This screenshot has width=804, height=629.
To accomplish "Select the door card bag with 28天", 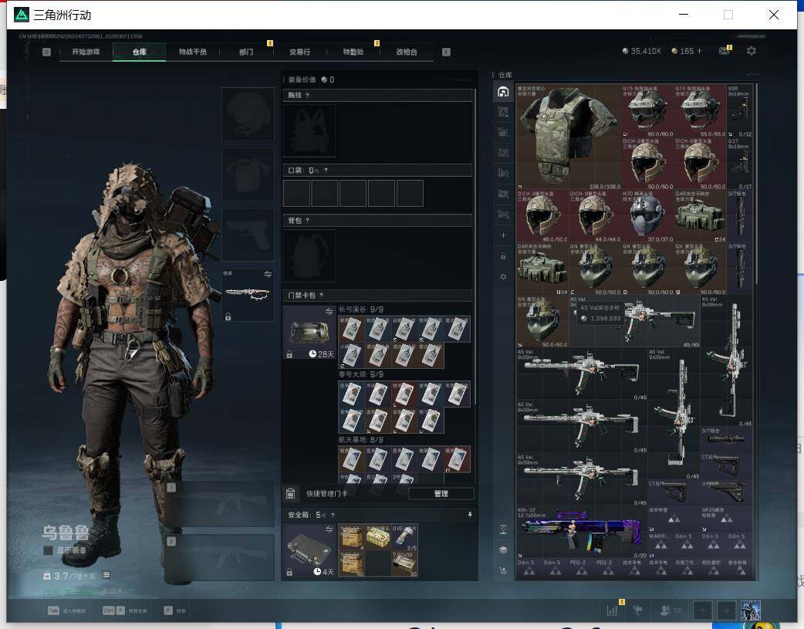I will [x=309, y=333].
